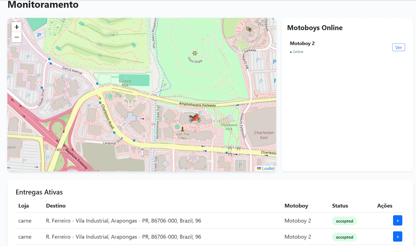View Motoboy 2 with the Ver button
Viewport: 416px width, 246px height.
(x=399, y=47)
